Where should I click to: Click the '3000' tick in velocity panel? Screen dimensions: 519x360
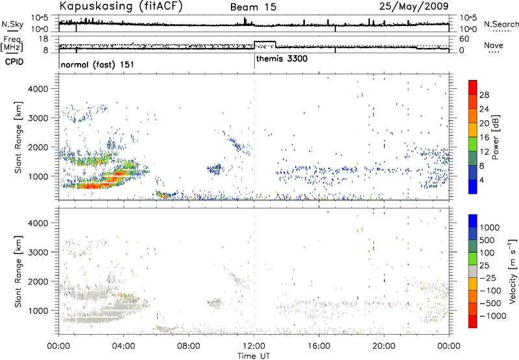coord(38,252)
